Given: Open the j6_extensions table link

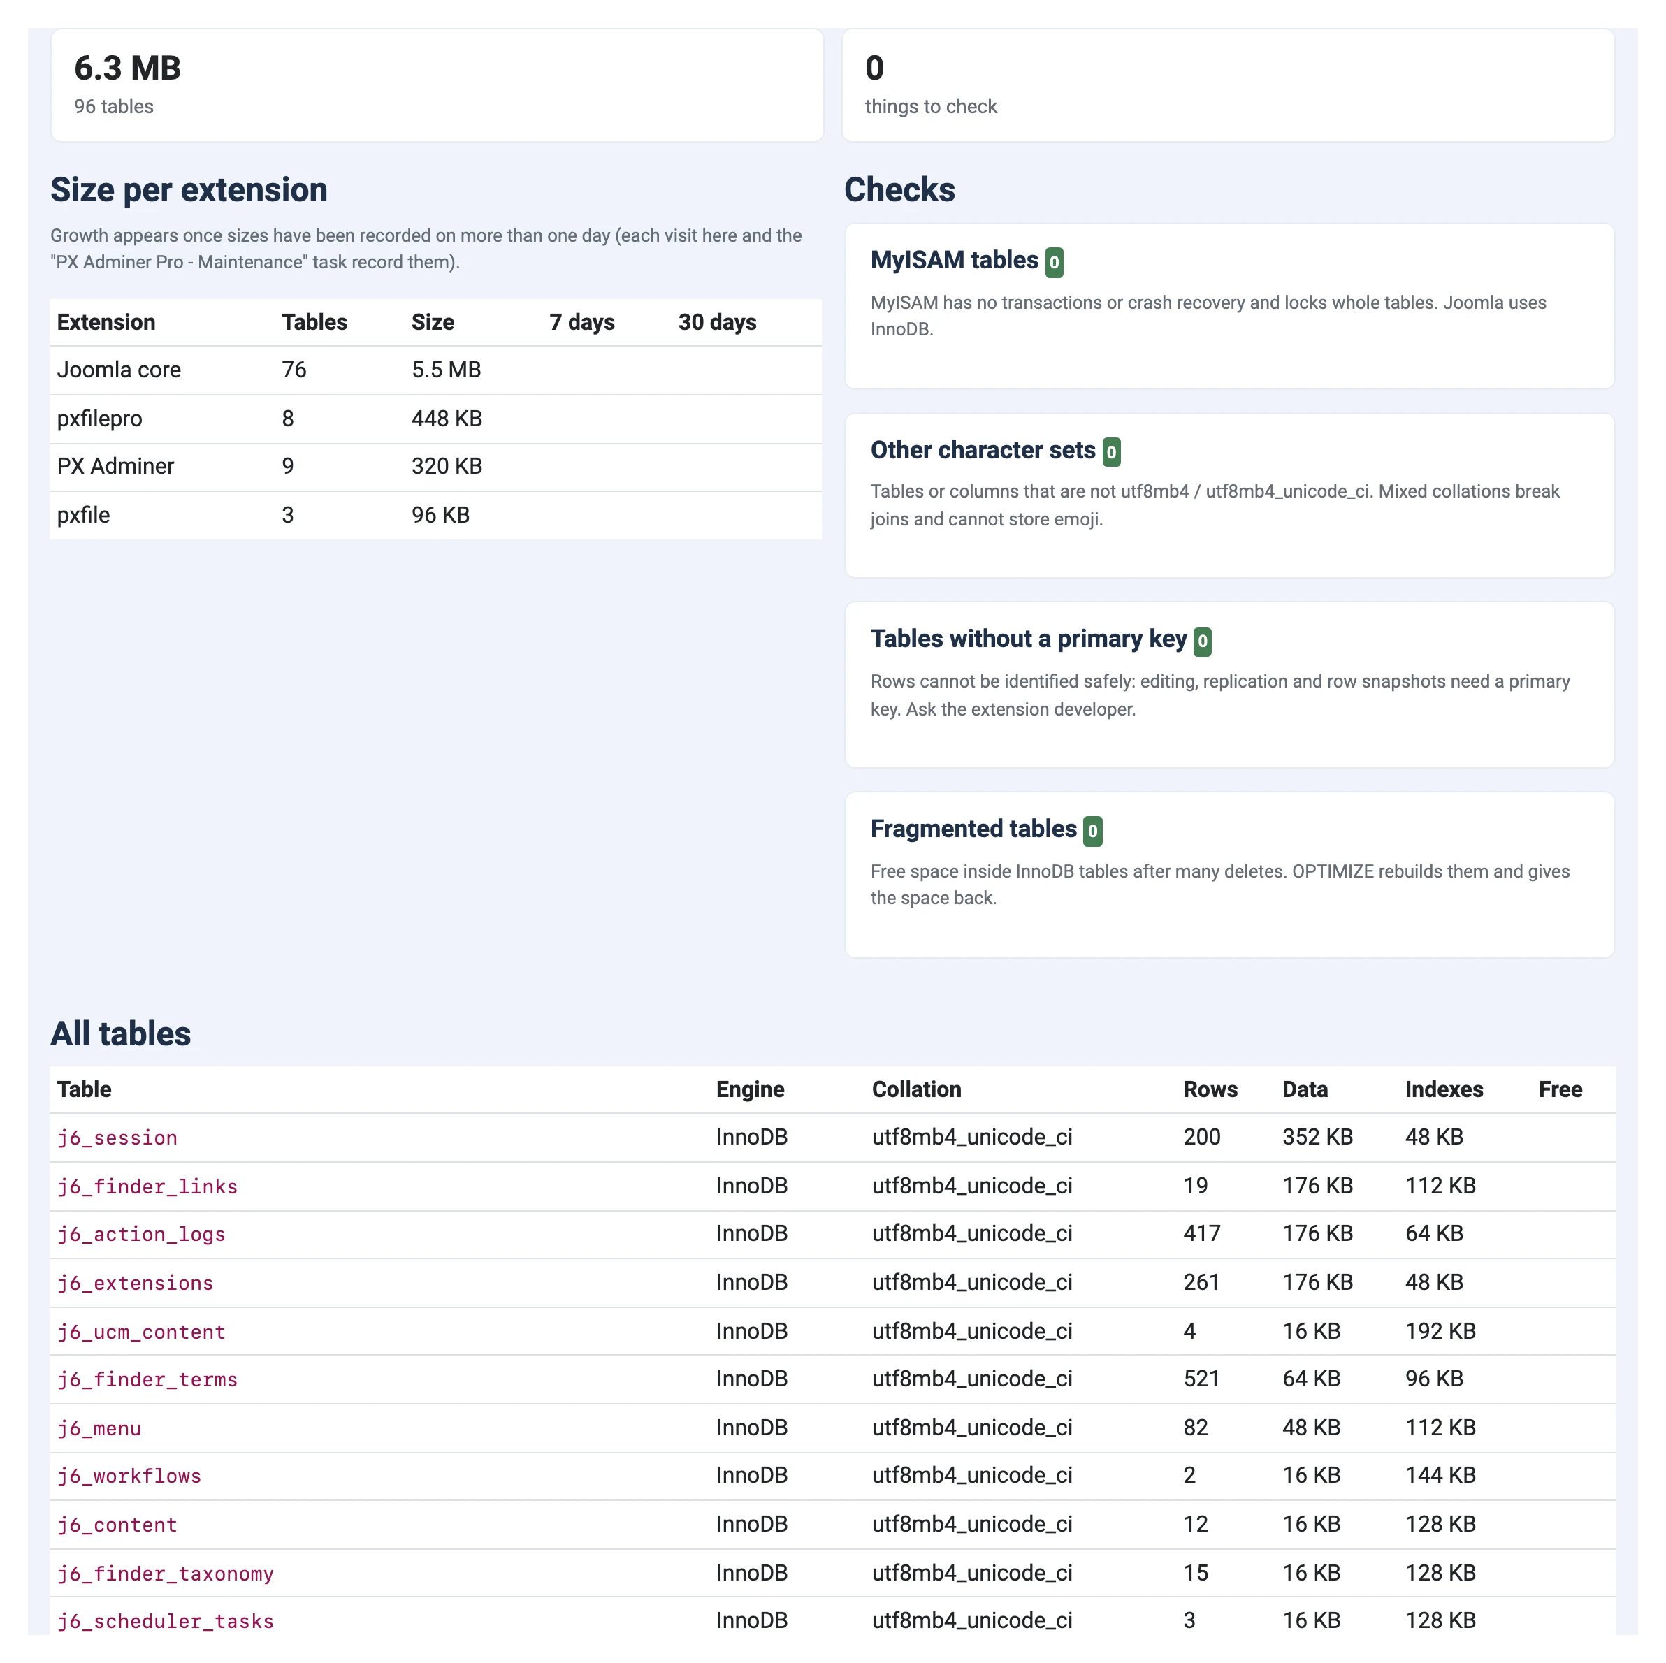Looking at the screenshot, I should click(136, 1283).
